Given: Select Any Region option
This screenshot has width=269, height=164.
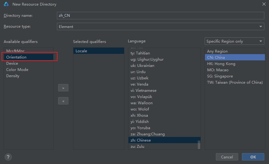Looking at the screenshot, I should (217, 51).
